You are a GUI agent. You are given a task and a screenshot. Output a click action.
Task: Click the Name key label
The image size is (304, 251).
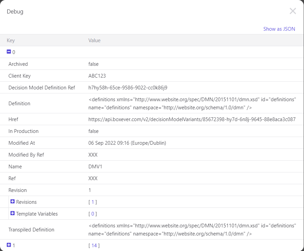[x=15, y=167]
